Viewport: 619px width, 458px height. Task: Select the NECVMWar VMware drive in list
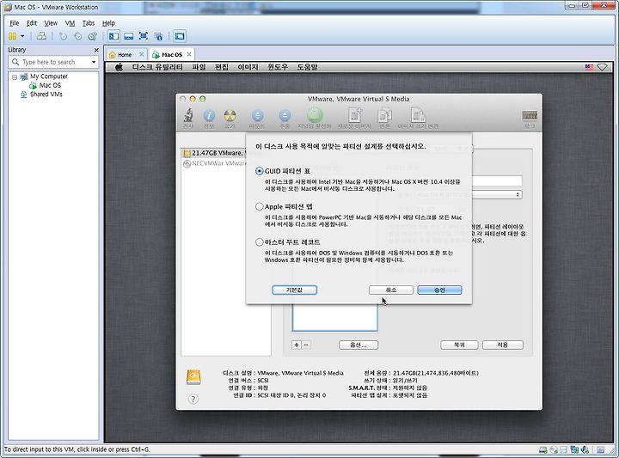tap(214, 163)
